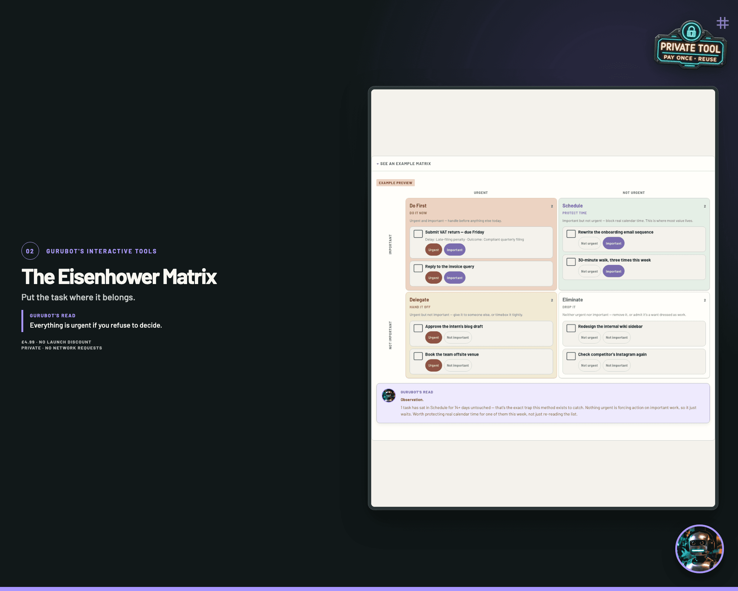Check the competitor's Instagram task box
This screenshot has width=738, height=591.
(571, 356)
